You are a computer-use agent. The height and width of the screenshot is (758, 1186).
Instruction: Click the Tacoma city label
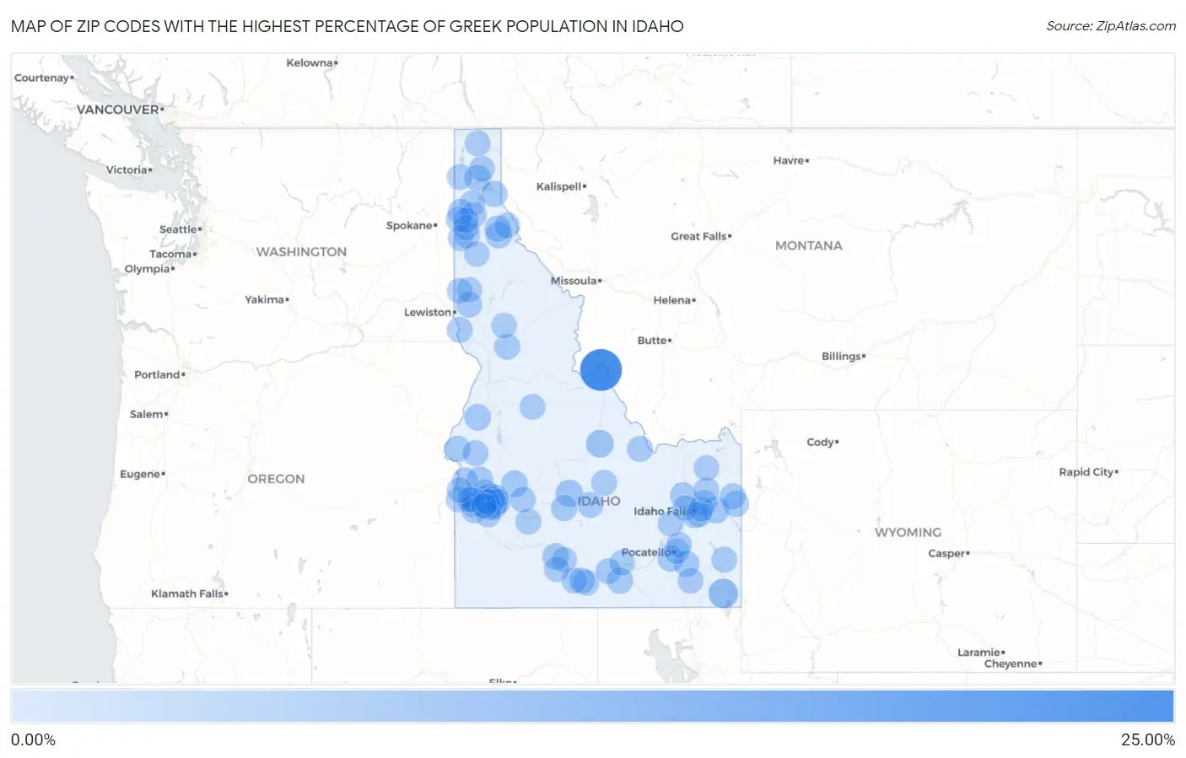pyautogui.click(x=170, y=254)
